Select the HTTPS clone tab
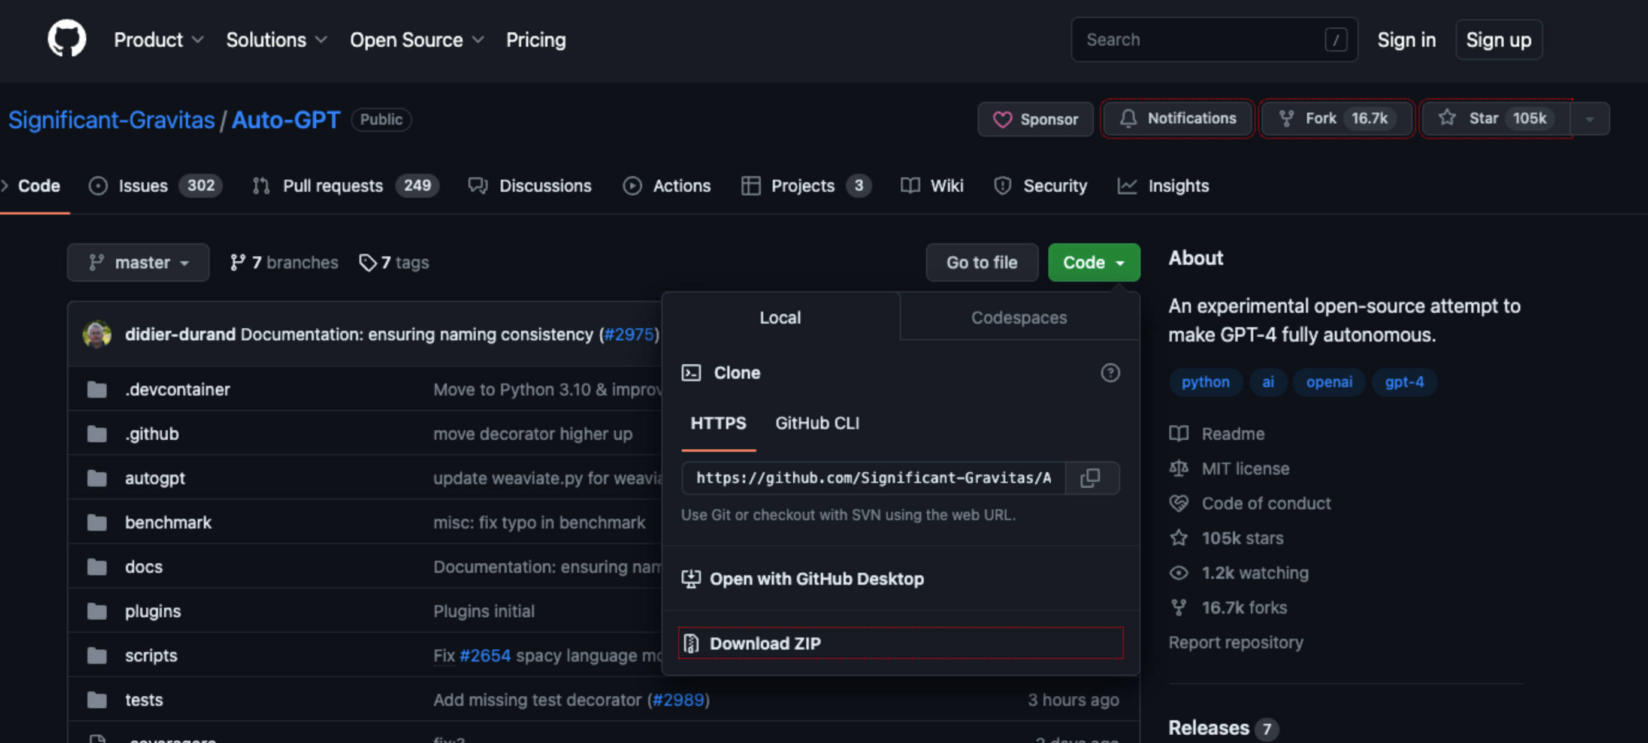The height and width of the screenshot is (743, 1648). [718, 424]
